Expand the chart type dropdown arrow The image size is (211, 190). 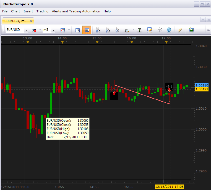coord(69,30)
